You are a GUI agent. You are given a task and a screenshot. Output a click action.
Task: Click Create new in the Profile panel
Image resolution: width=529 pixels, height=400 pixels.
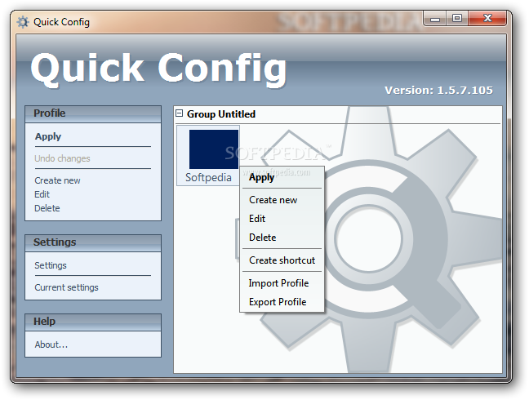57,180
